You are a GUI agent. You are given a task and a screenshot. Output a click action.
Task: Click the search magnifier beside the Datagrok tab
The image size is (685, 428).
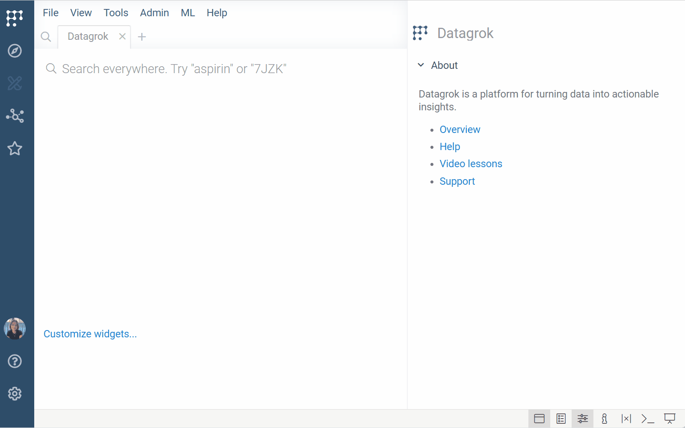pyautogui.click(x=46, y=37)
